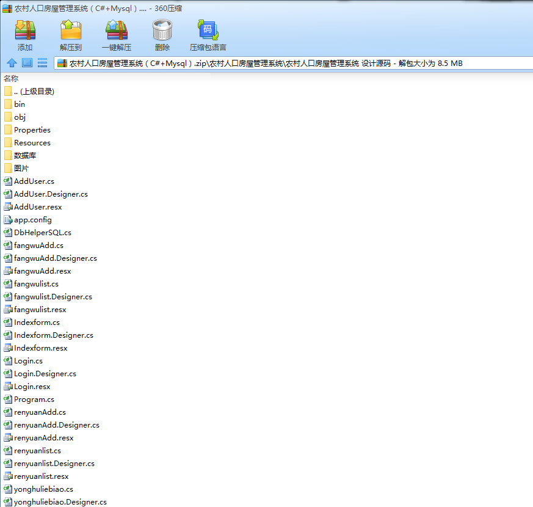Select renyuanlist.cs file name
Viewport: 533px width, 507px height.
pyautogui.click(x=37, y=451)
